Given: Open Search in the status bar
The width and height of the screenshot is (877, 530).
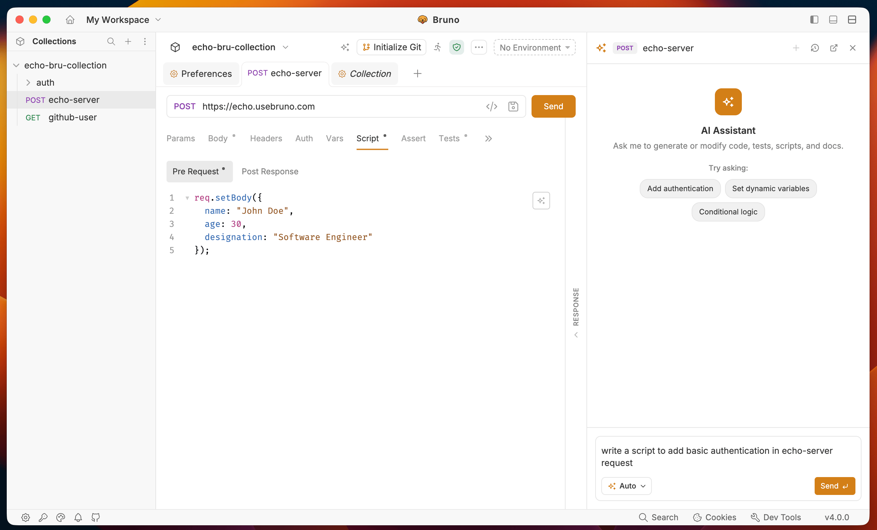Looking at the screenshot, I should pos(658,517).
